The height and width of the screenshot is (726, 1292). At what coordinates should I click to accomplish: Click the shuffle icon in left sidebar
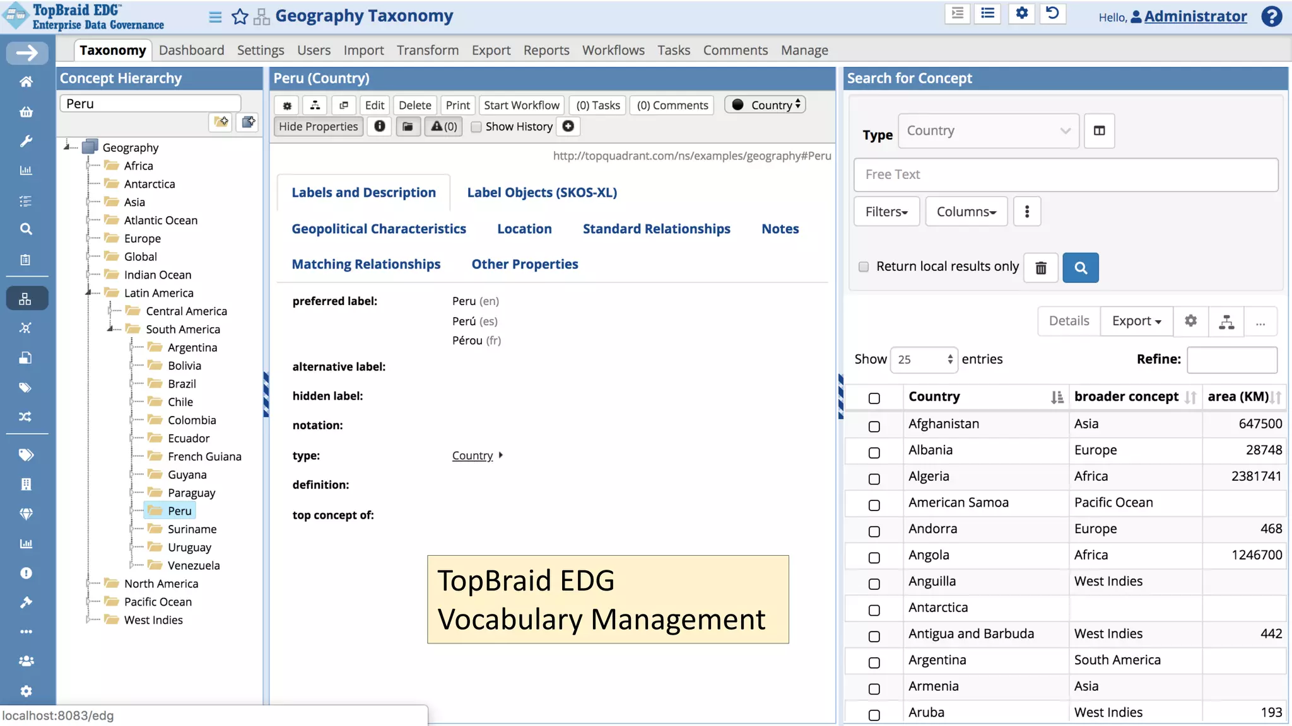pyautogui.click(x=26, y=417)
